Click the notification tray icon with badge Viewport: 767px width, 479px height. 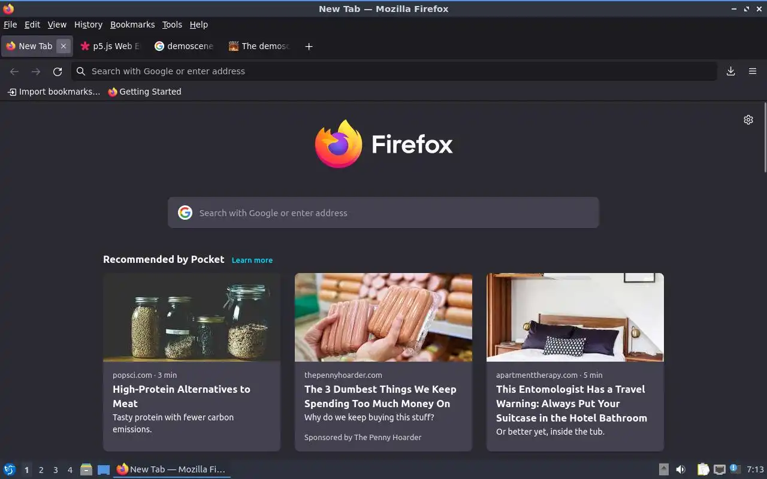(x=735, y=469)
